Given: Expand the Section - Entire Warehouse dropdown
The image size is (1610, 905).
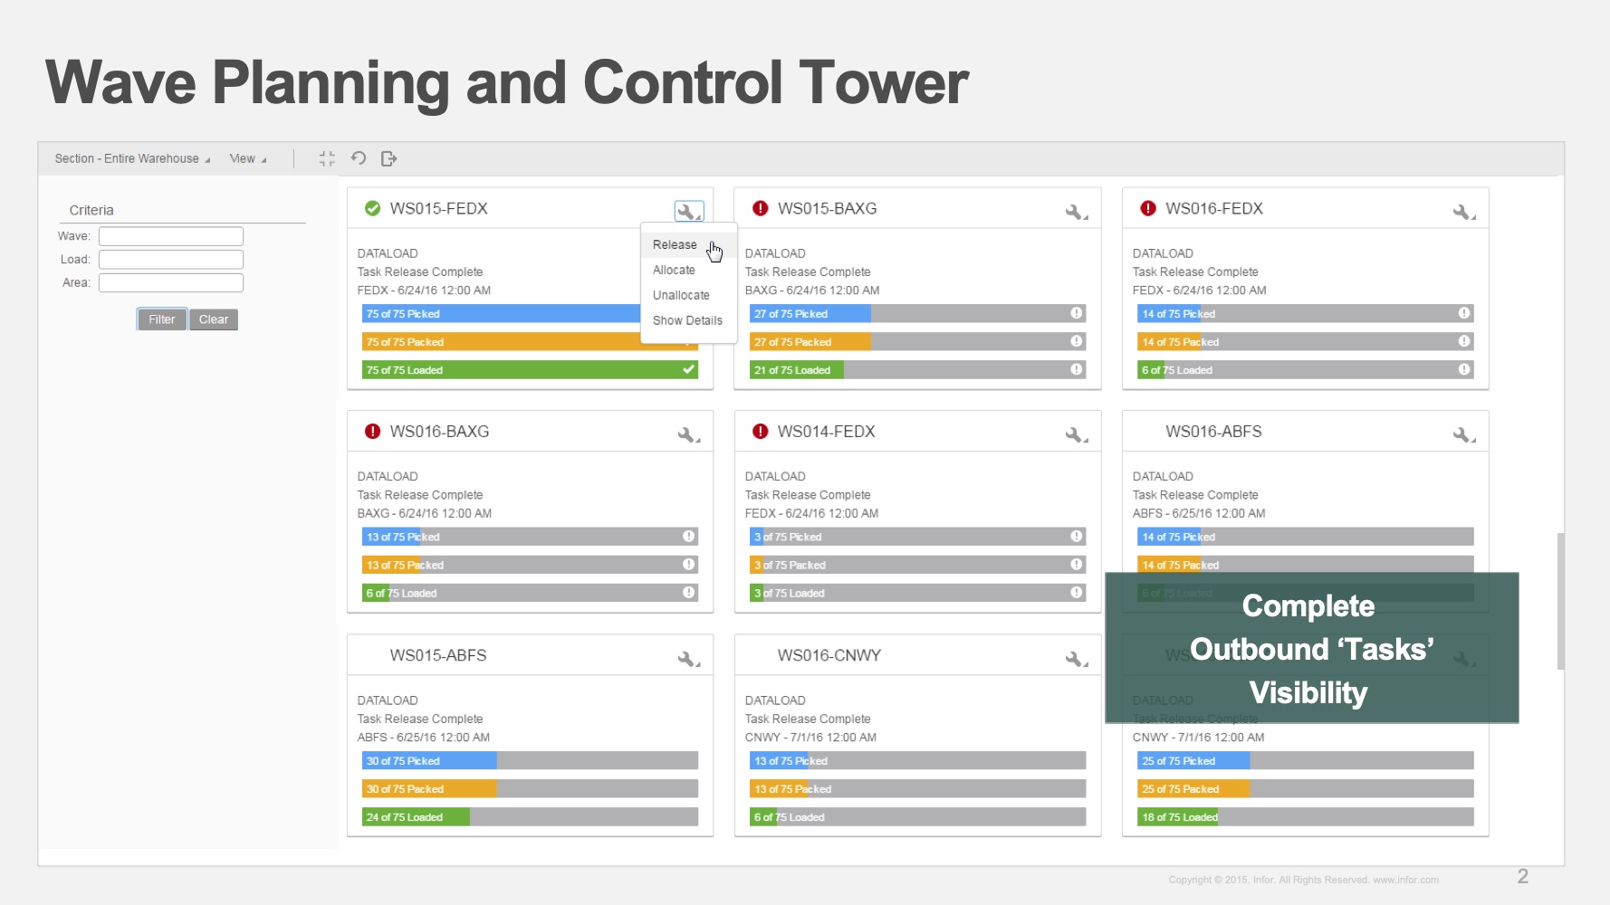Looking at the screenshot, I should [x=132, y=159].
